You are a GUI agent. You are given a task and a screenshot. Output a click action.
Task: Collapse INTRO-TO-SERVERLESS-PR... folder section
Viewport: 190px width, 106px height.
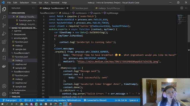(x=23, y=28)
